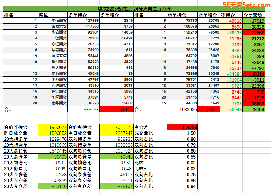Select the 多单持仓 header cell
271x193 pixels.
(83, 15)
